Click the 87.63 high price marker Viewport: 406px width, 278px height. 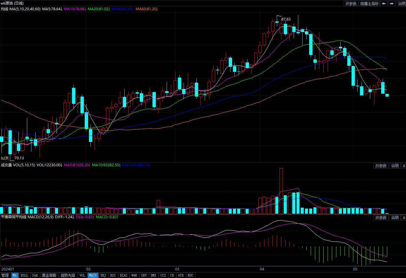(286, 19)
